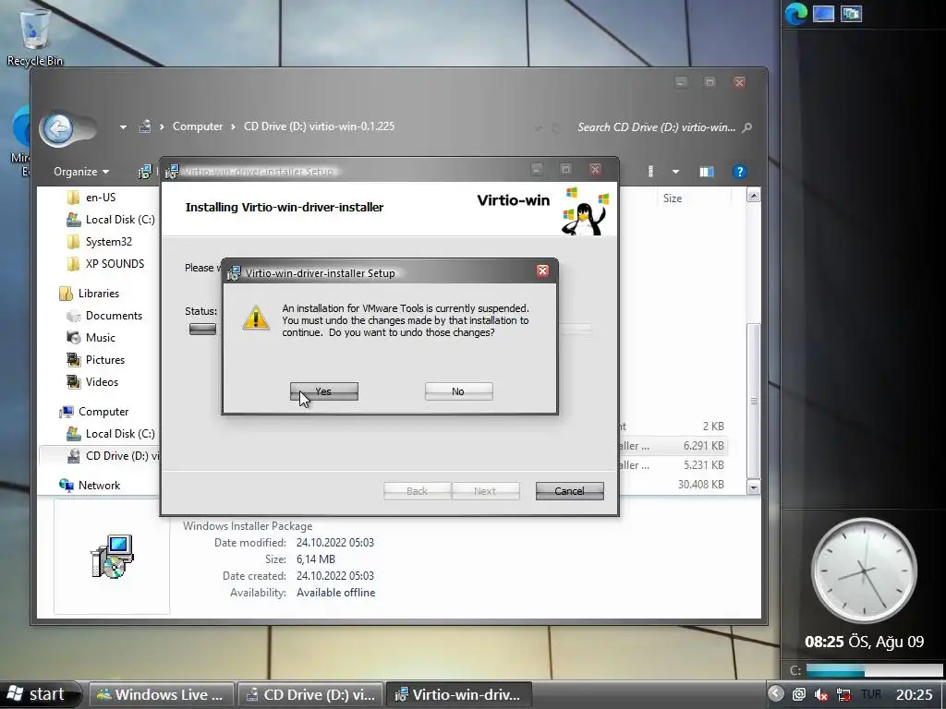Select the file row showing 5.231 KB
Image resolution: width=946 pixels, height=709 pixels.
pyautogui.click(x=673, y=465)
